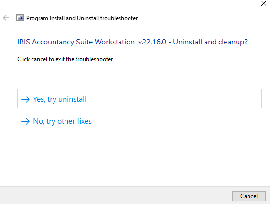Select the word uninstall in the Yes option

click(73, 99)
